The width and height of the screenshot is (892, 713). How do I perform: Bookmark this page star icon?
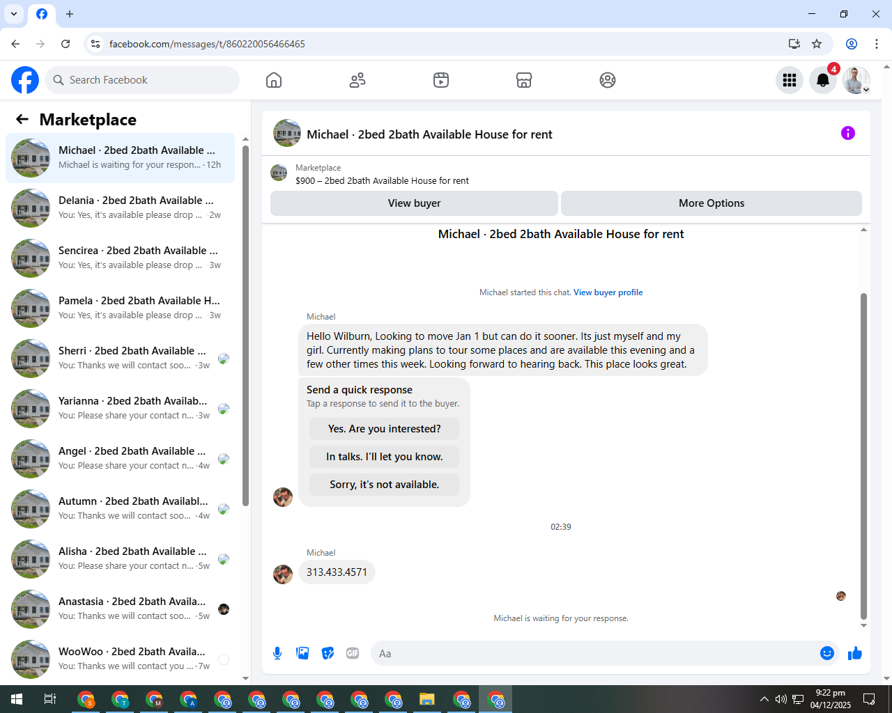817,44
